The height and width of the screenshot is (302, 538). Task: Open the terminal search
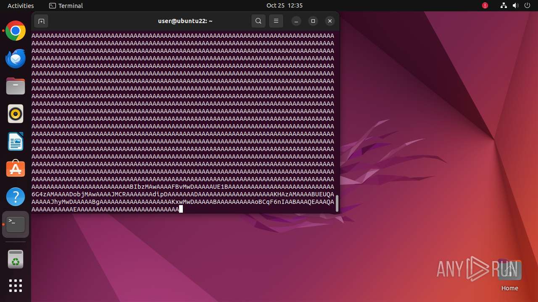point(258,21)
